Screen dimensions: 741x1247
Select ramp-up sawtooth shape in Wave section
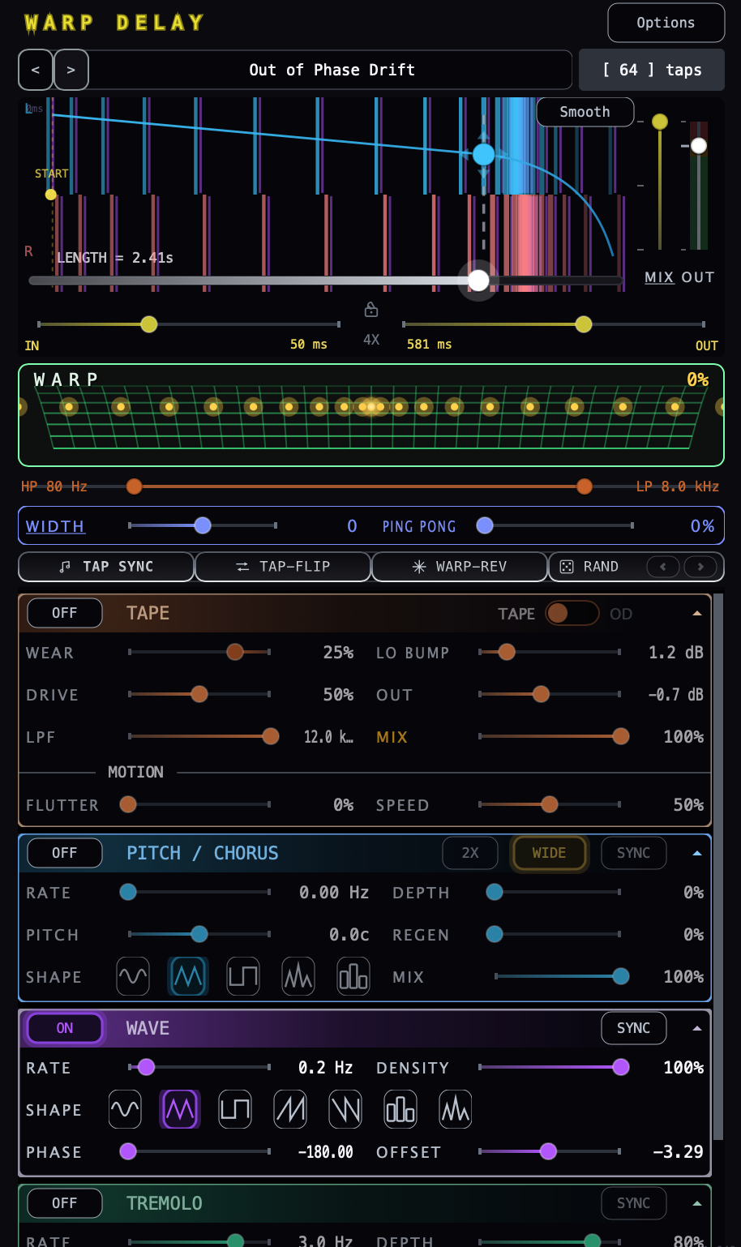(290, 1109)
